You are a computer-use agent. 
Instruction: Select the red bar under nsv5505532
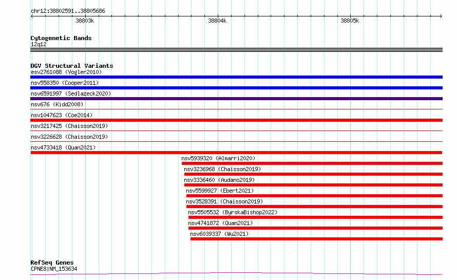pyautogui.click(x=315, y=217)
